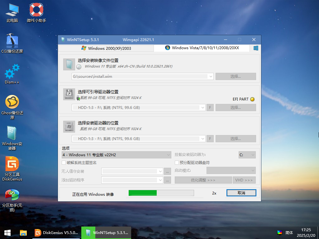The height and width of the screenshot is (239, 319).
Task: Click the WinNTSetup 5.3.1 taskbar item
Action: (x=106, y=233)
